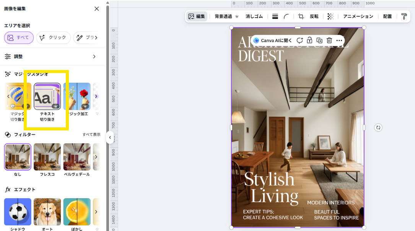Switch to the アニメーション menu

tap(358, 16)
